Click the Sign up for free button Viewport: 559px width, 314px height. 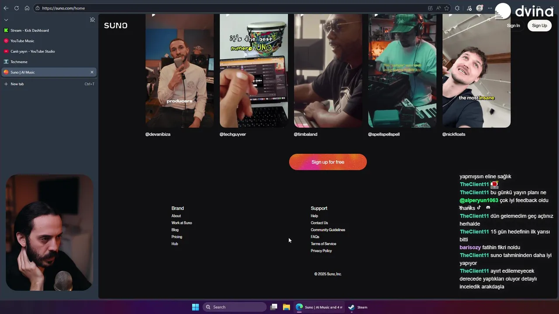328,162
